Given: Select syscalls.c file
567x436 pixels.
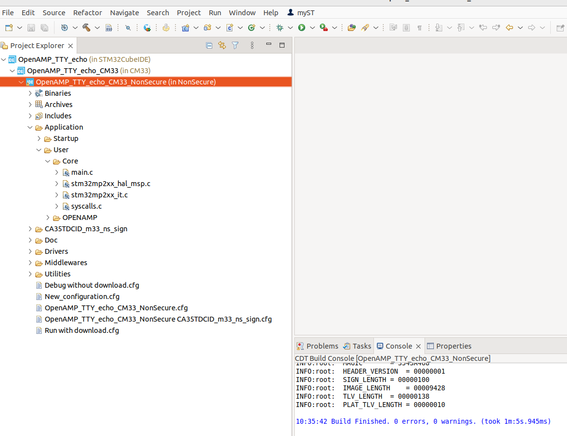Looking at the screenshot, I should (86, 206).
